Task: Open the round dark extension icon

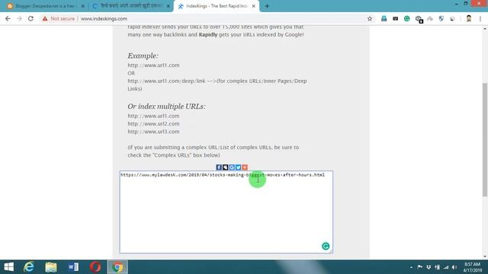Action: click(x=452, y=18)
